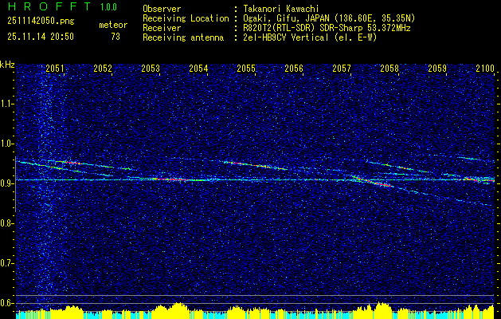Click the date stamp 25.11.14 20:50
Image resolution: width=501 pixels, height=319 pixels.
click(41, 37)
